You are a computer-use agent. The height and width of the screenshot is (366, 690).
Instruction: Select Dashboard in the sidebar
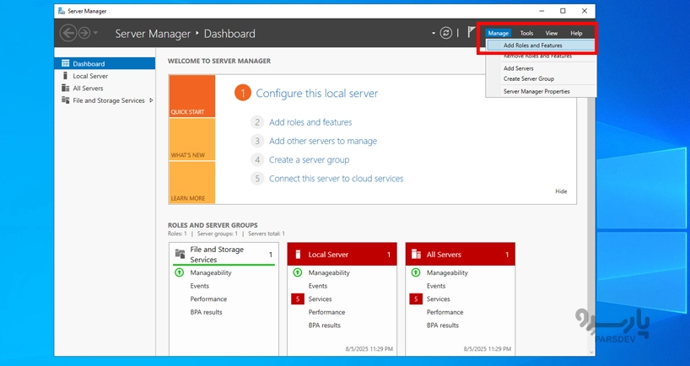click(105, 63)
